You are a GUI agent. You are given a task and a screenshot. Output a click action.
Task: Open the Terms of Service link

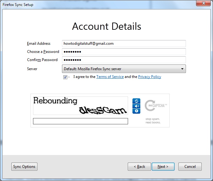click(x=110, y=77)
